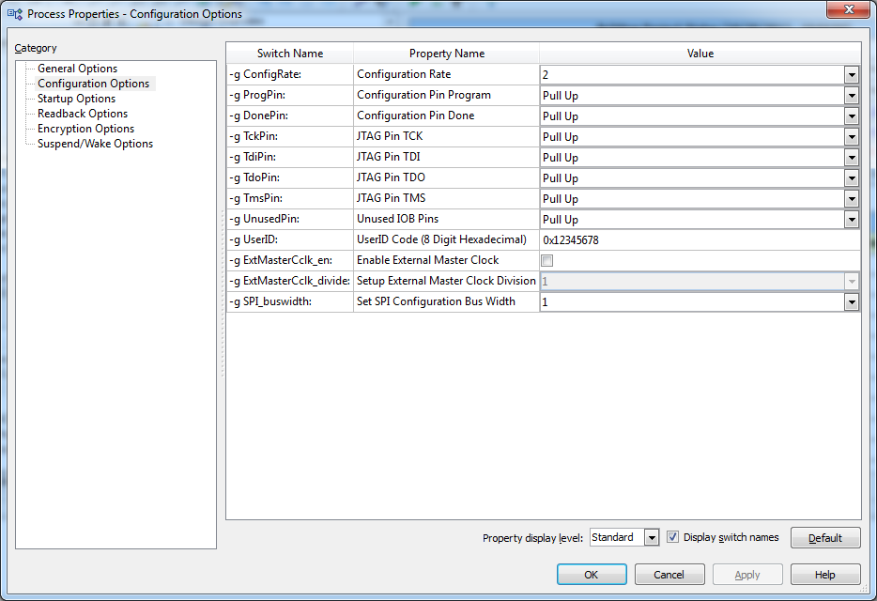Click 'UserID Code (8 Digit Hexadecimal)' property name
The width and height of the screenshot is (877, 601).
click(442, 240)
